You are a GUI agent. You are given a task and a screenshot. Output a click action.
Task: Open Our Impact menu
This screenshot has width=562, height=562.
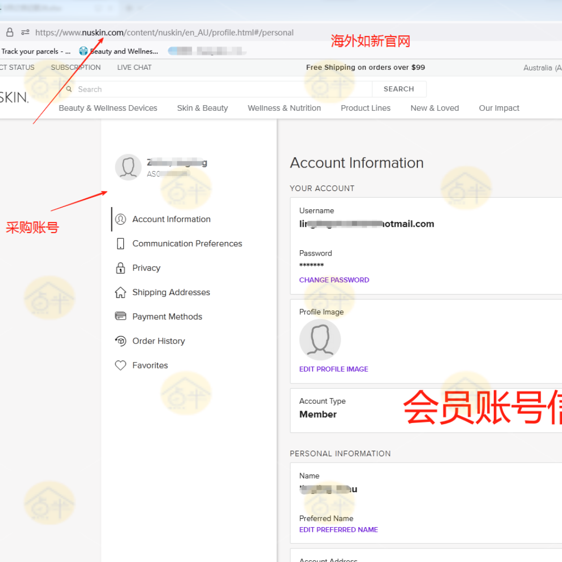click(499, 108)
